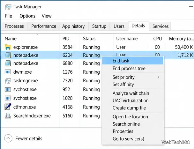Select the taskmgr.exe process name
194x149 pixels.
pos(26,81)
